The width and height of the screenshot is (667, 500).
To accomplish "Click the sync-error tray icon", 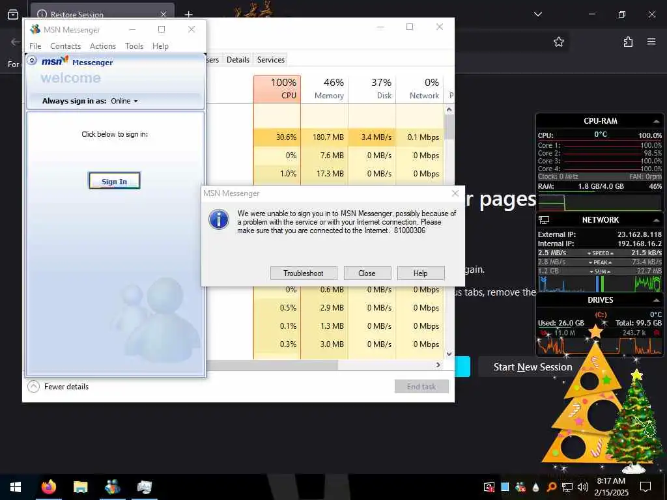I will pyautogui.click(x=489, y=487).
